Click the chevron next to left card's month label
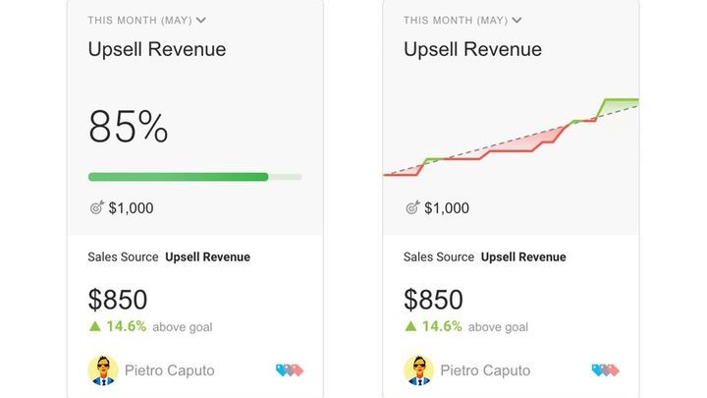This screenshot has width=707, height=398. tap(201, 21)
